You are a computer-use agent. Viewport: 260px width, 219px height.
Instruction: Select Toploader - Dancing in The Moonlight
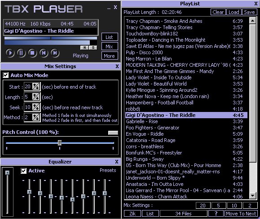[x=186, y=40]
